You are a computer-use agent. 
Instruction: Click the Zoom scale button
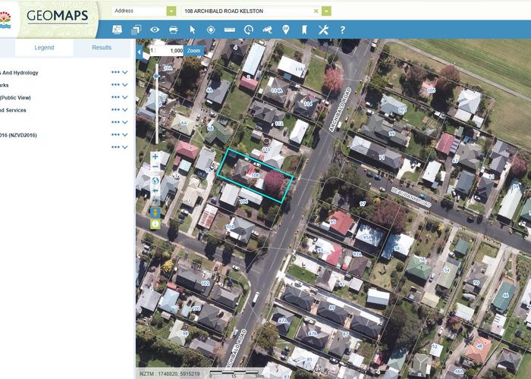click(193, 51)
